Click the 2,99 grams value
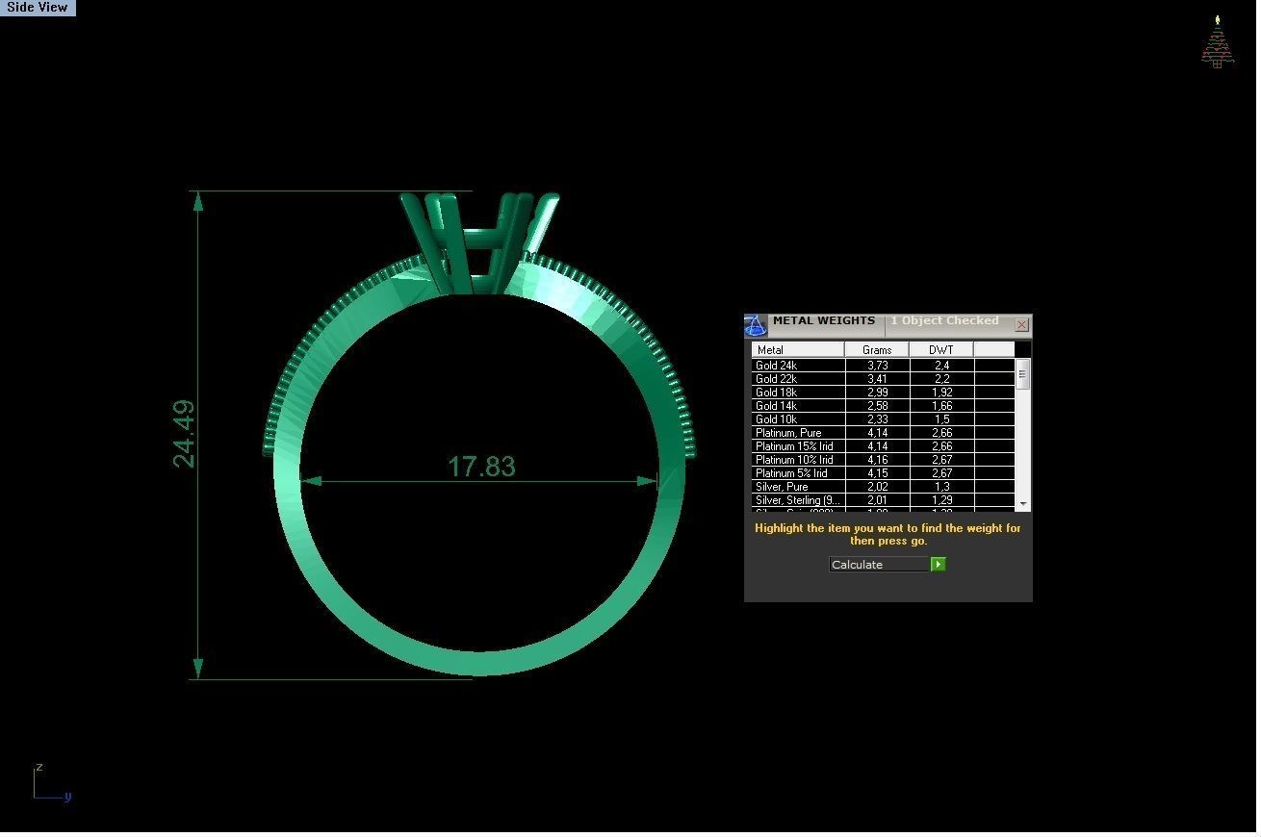1261x837 pixels. tap(877, 393)
